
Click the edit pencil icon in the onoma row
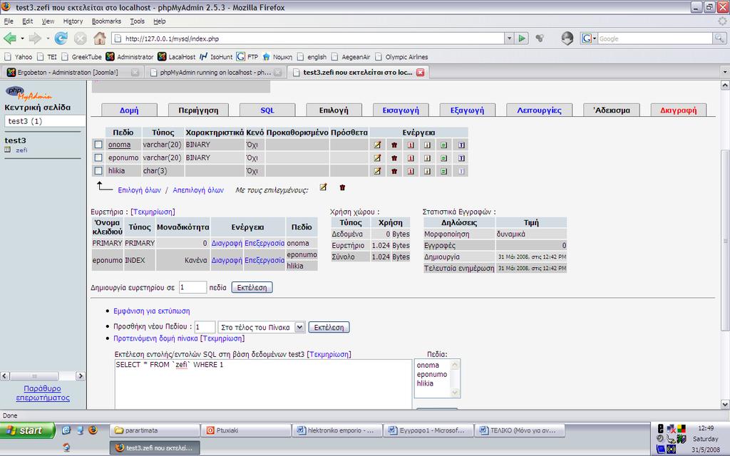(x=378, y=145)
